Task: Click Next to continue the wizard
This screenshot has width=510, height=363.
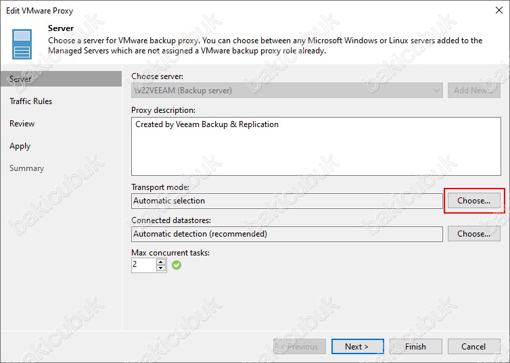Action: point(357,347)
